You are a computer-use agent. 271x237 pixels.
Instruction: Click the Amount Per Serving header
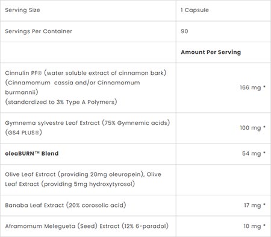[x=211, y=52]
